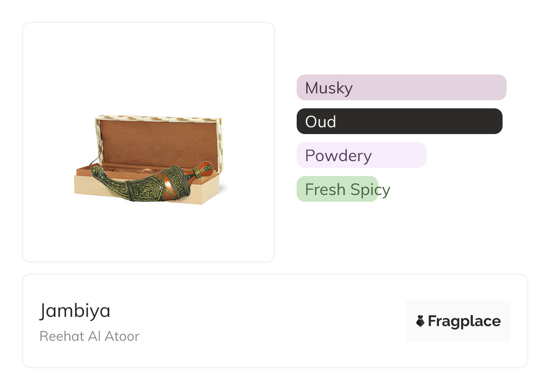The width and height of the screenshot is (550, 390).
Task: Click the "Powdery" label text
Action: (338, 155)
